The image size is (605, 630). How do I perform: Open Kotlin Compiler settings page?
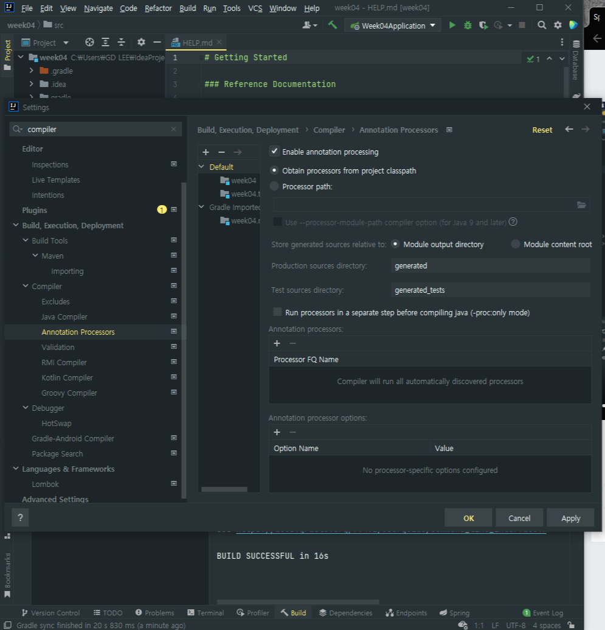(67, 377)
